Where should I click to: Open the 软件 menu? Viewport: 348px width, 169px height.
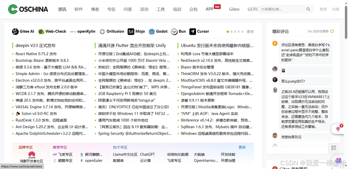79,9
